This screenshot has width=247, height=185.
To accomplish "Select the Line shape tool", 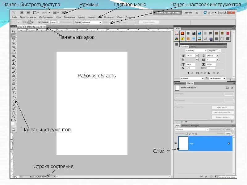I will click(x=14, y=100).
